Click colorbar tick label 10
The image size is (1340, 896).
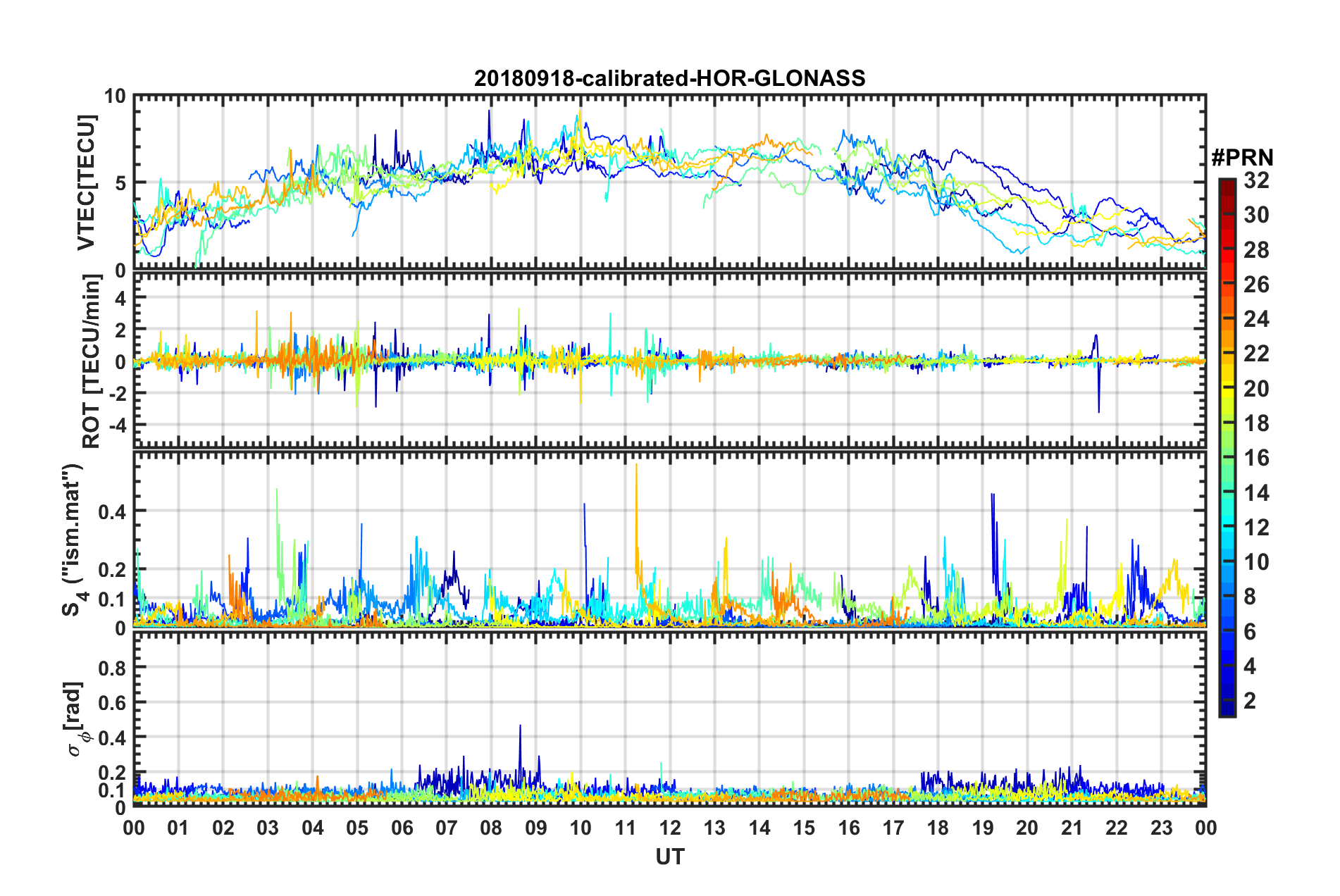[1256, 562]
